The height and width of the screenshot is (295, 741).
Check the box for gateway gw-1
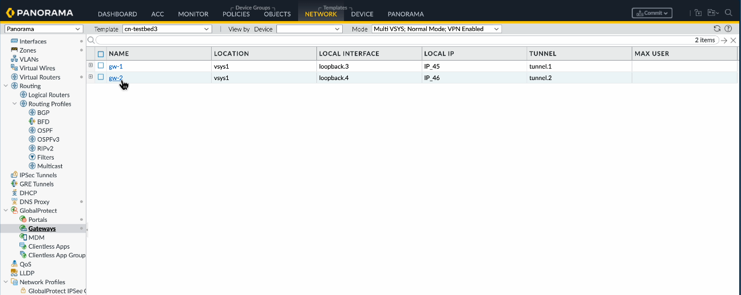click(101, 66)
